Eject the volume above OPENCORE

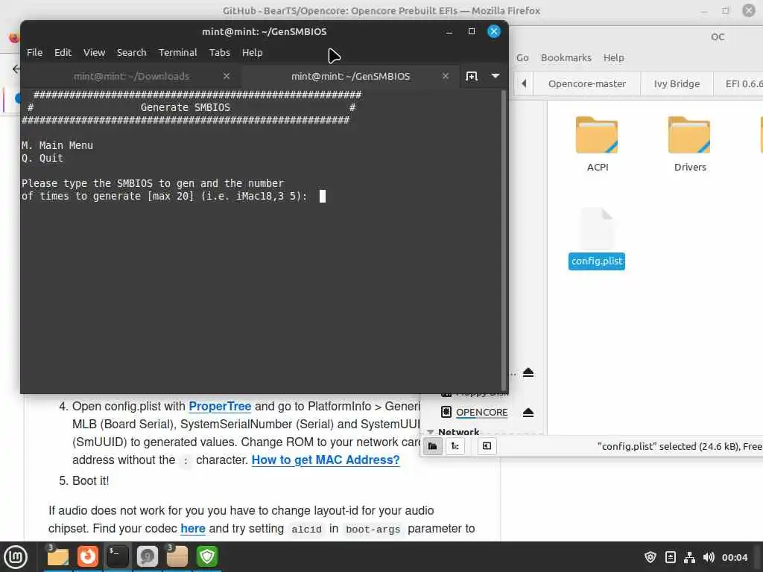tap(528, 372)
